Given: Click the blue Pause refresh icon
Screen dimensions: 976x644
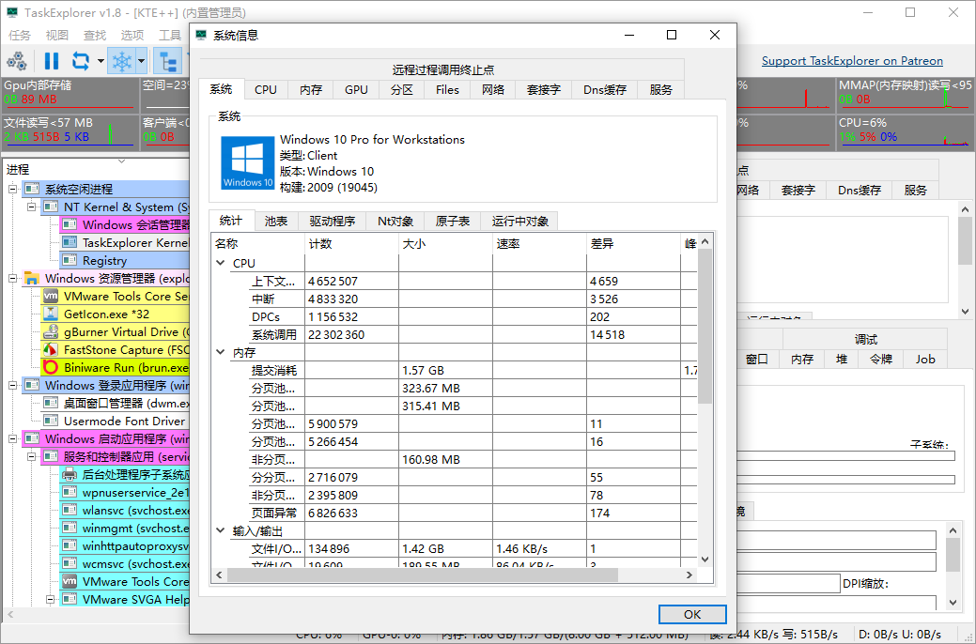Looking at the screenshot, I should click(52, 61).
